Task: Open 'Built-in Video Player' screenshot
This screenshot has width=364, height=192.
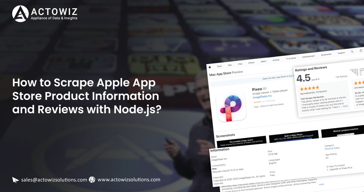Action: tap(293, 136)
